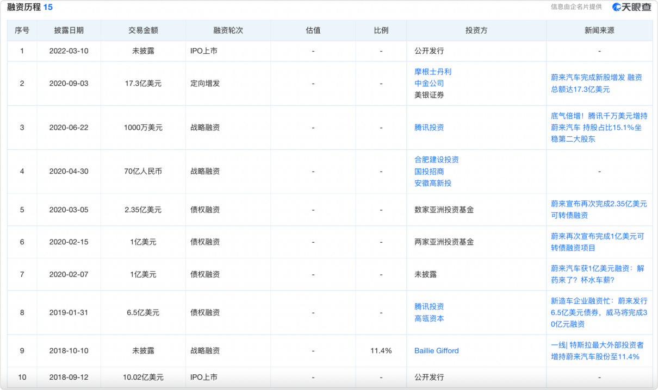
Task: Click 战略融资 in the 2020-04-30 row
Action: pos(205,172)
